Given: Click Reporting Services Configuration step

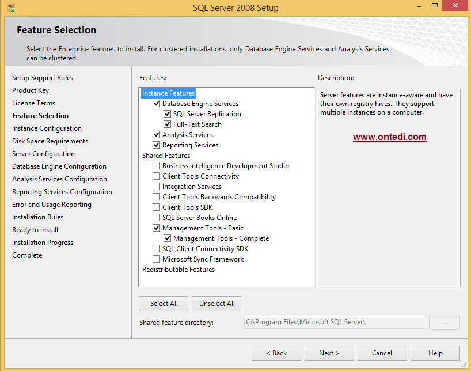Looking at the screenshot, I should (x=62, y=191).
